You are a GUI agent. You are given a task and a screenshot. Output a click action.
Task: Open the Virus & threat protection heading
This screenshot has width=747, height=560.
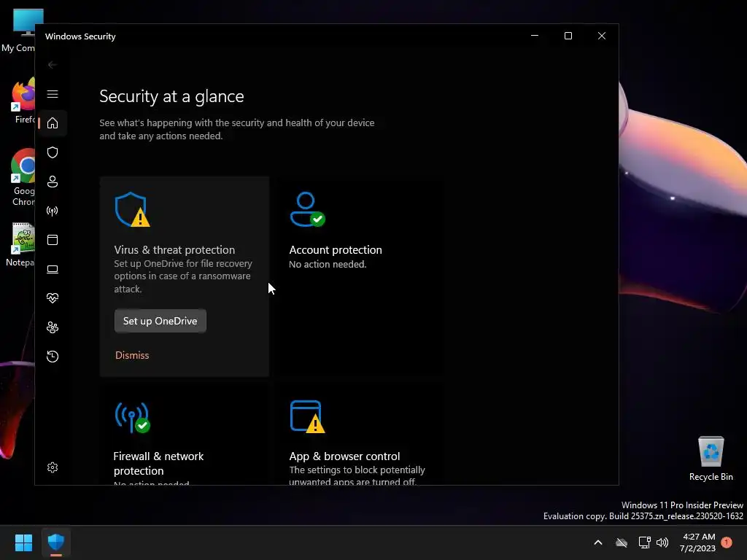[x=174, y=250]
